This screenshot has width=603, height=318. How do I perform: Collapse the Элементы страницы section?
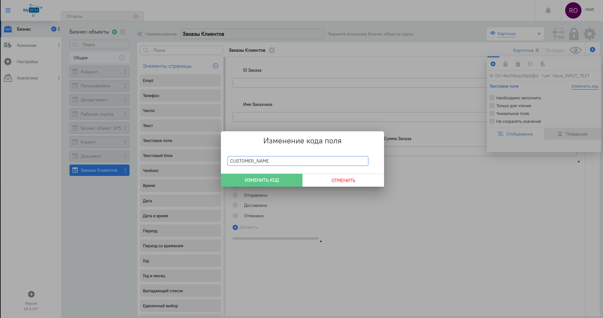216,66
